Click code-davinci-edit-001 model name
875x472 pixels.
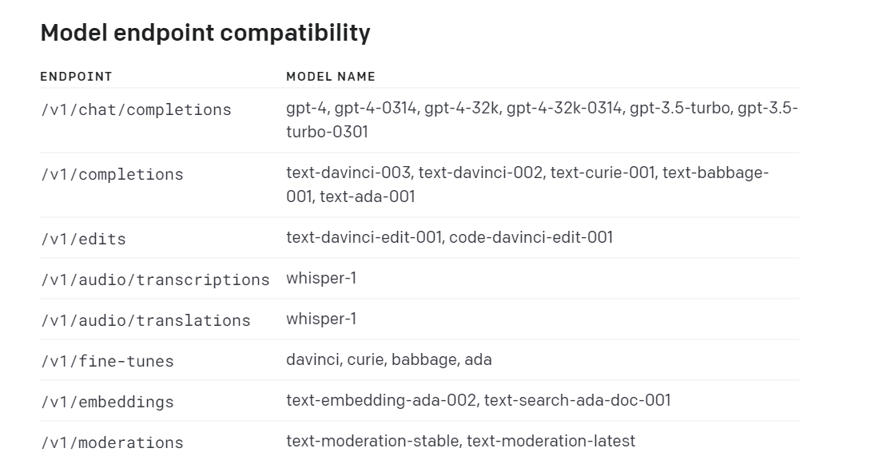pyautogui.click(x=531, y=238)
